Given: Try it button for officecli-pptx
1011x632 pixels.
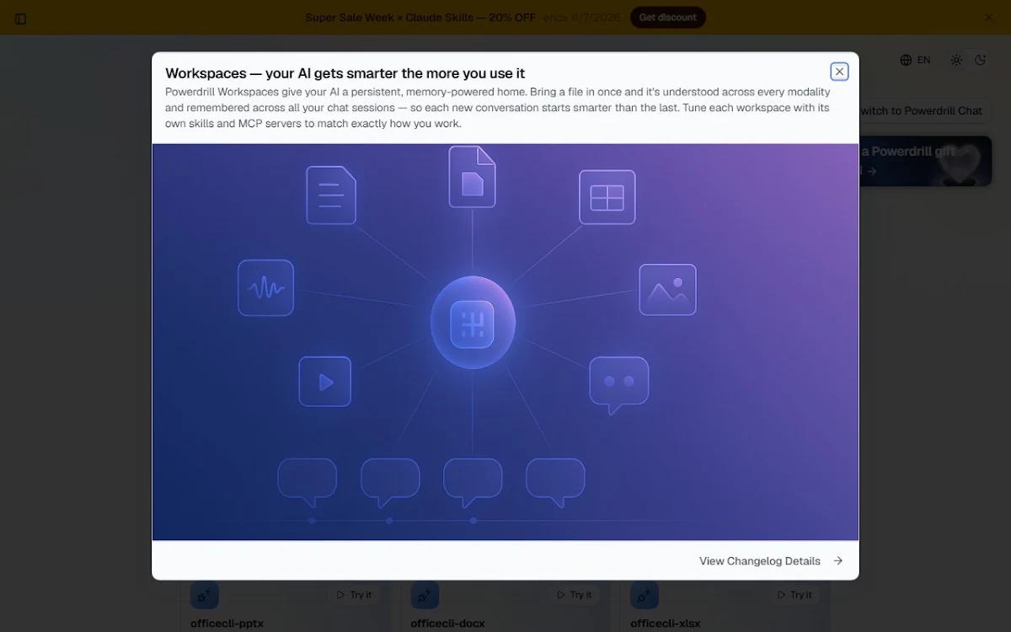Looking at the screenshot, I should point(354,595).
